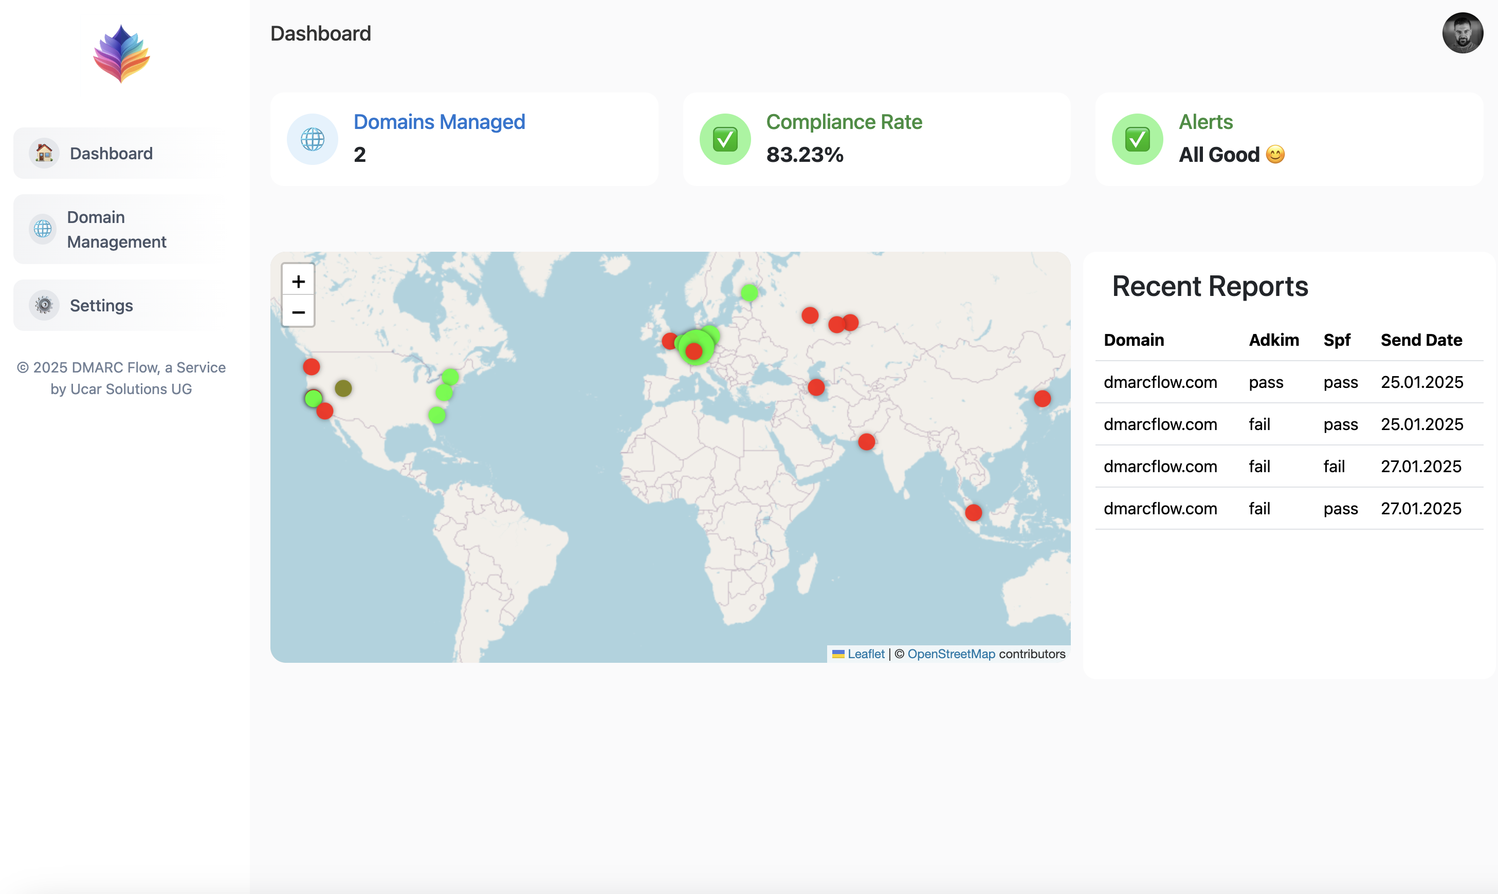The height and width of the screenshot is (894, 1498).
Task: Open the user profile avatar top right
Action: pyautogui.click(x=1463, y=33)
